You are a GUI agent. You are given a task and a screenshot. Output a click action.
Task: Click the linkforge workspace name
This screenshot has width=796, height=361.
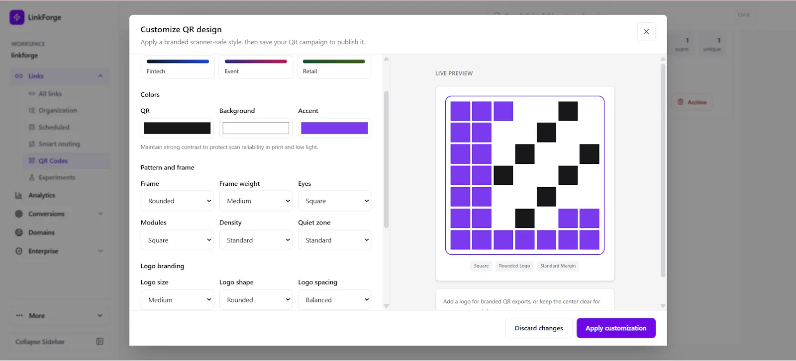click(x=24, y=55)
